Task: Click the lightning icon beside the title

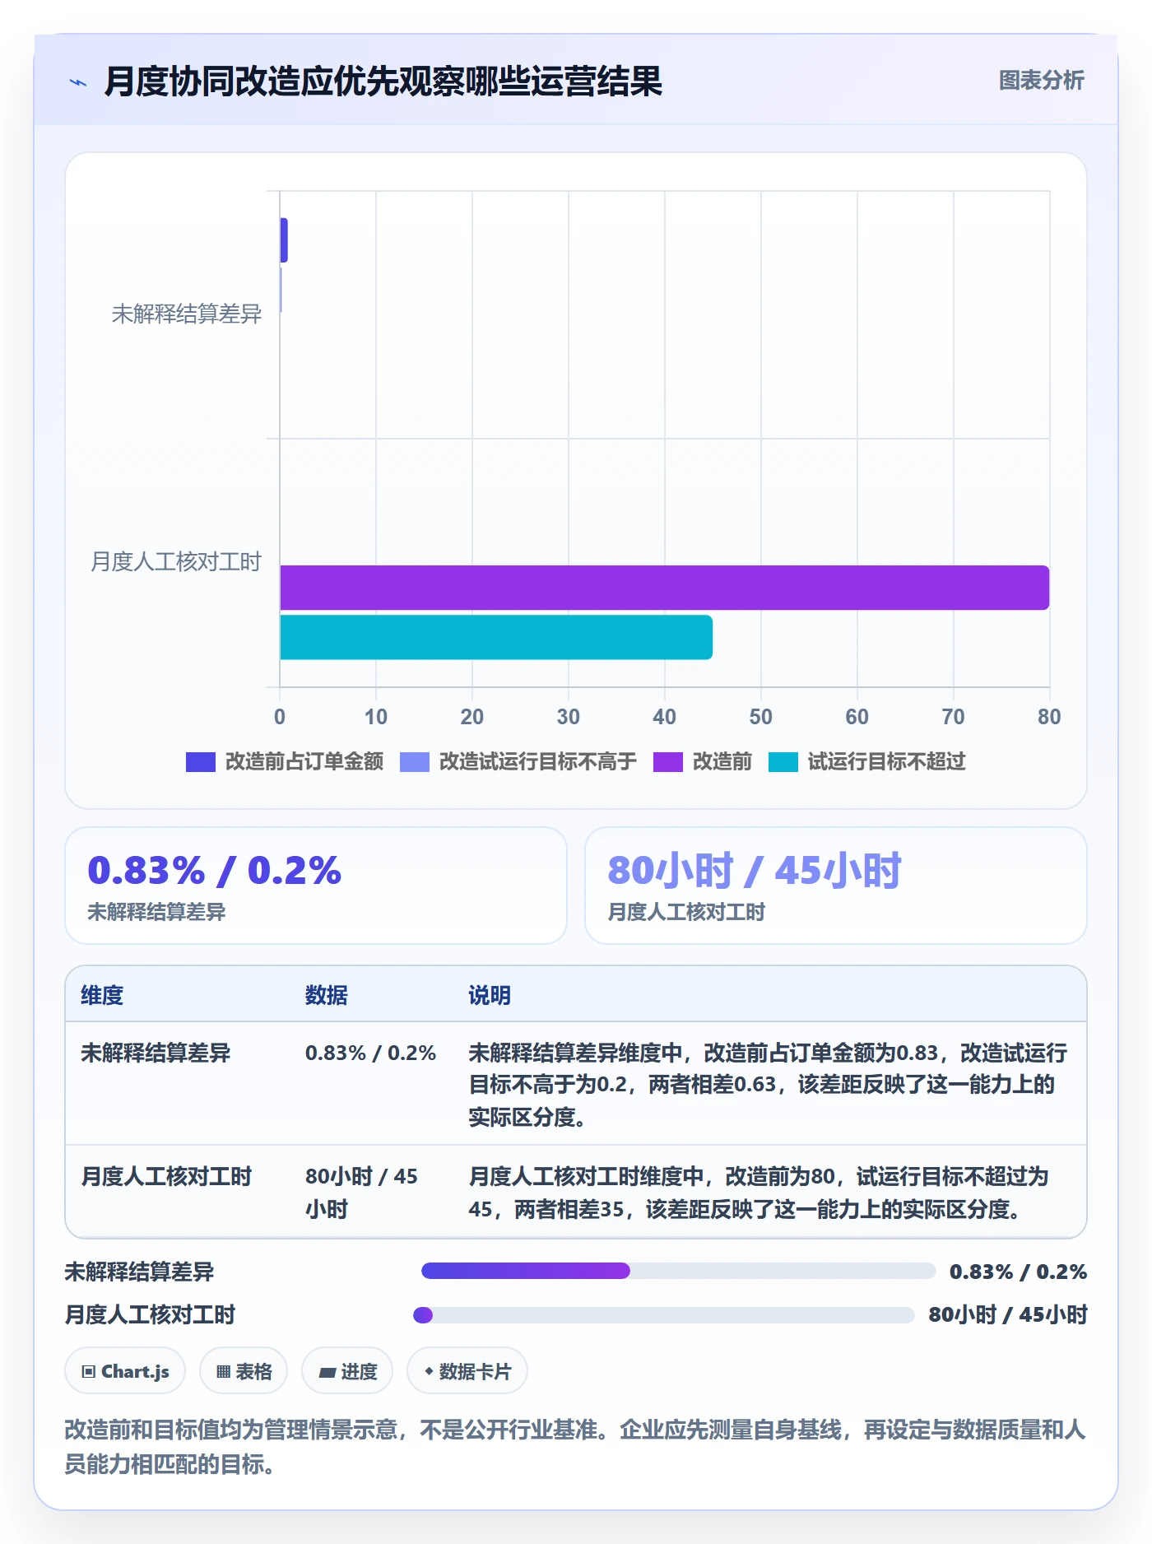Action: 78,82
